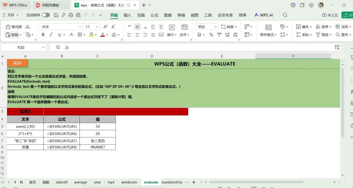
Task: Click the formula bar input field
Action: (x=203, y=47)
